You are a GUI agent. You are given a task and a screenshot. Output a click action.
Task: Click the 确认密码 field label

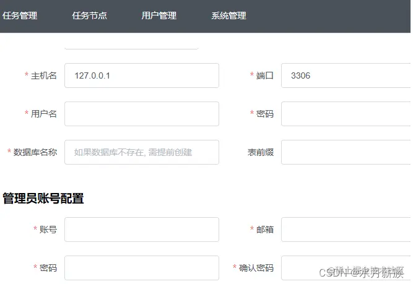[256, 268]
